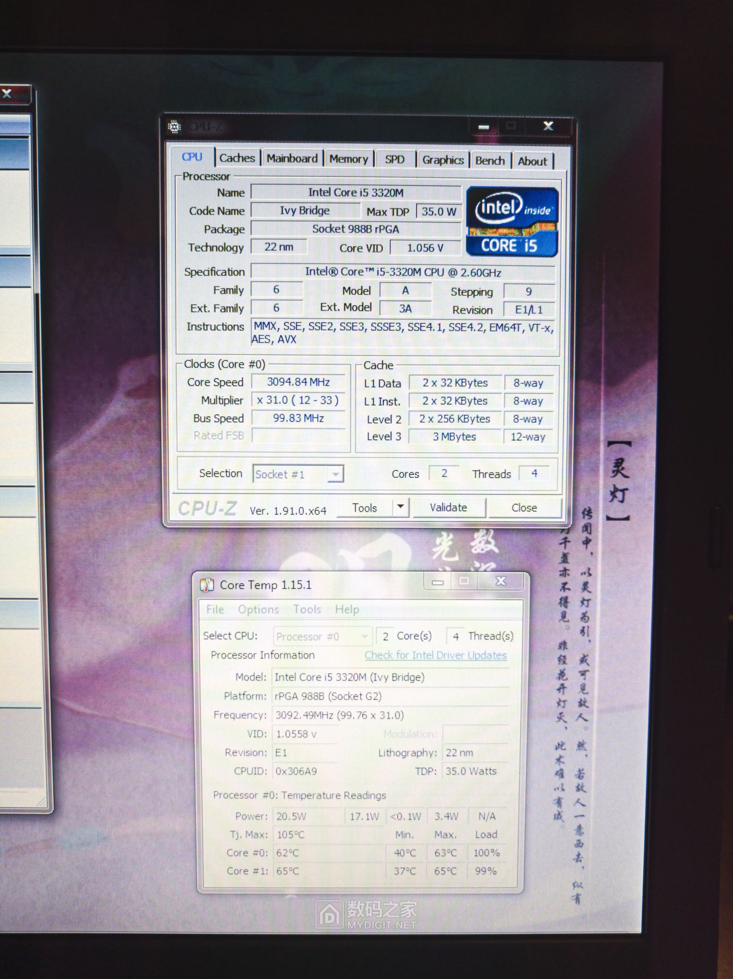
Task: Click the Name field 'Intel Core i5 3320M'
Action: coord(356,192)
